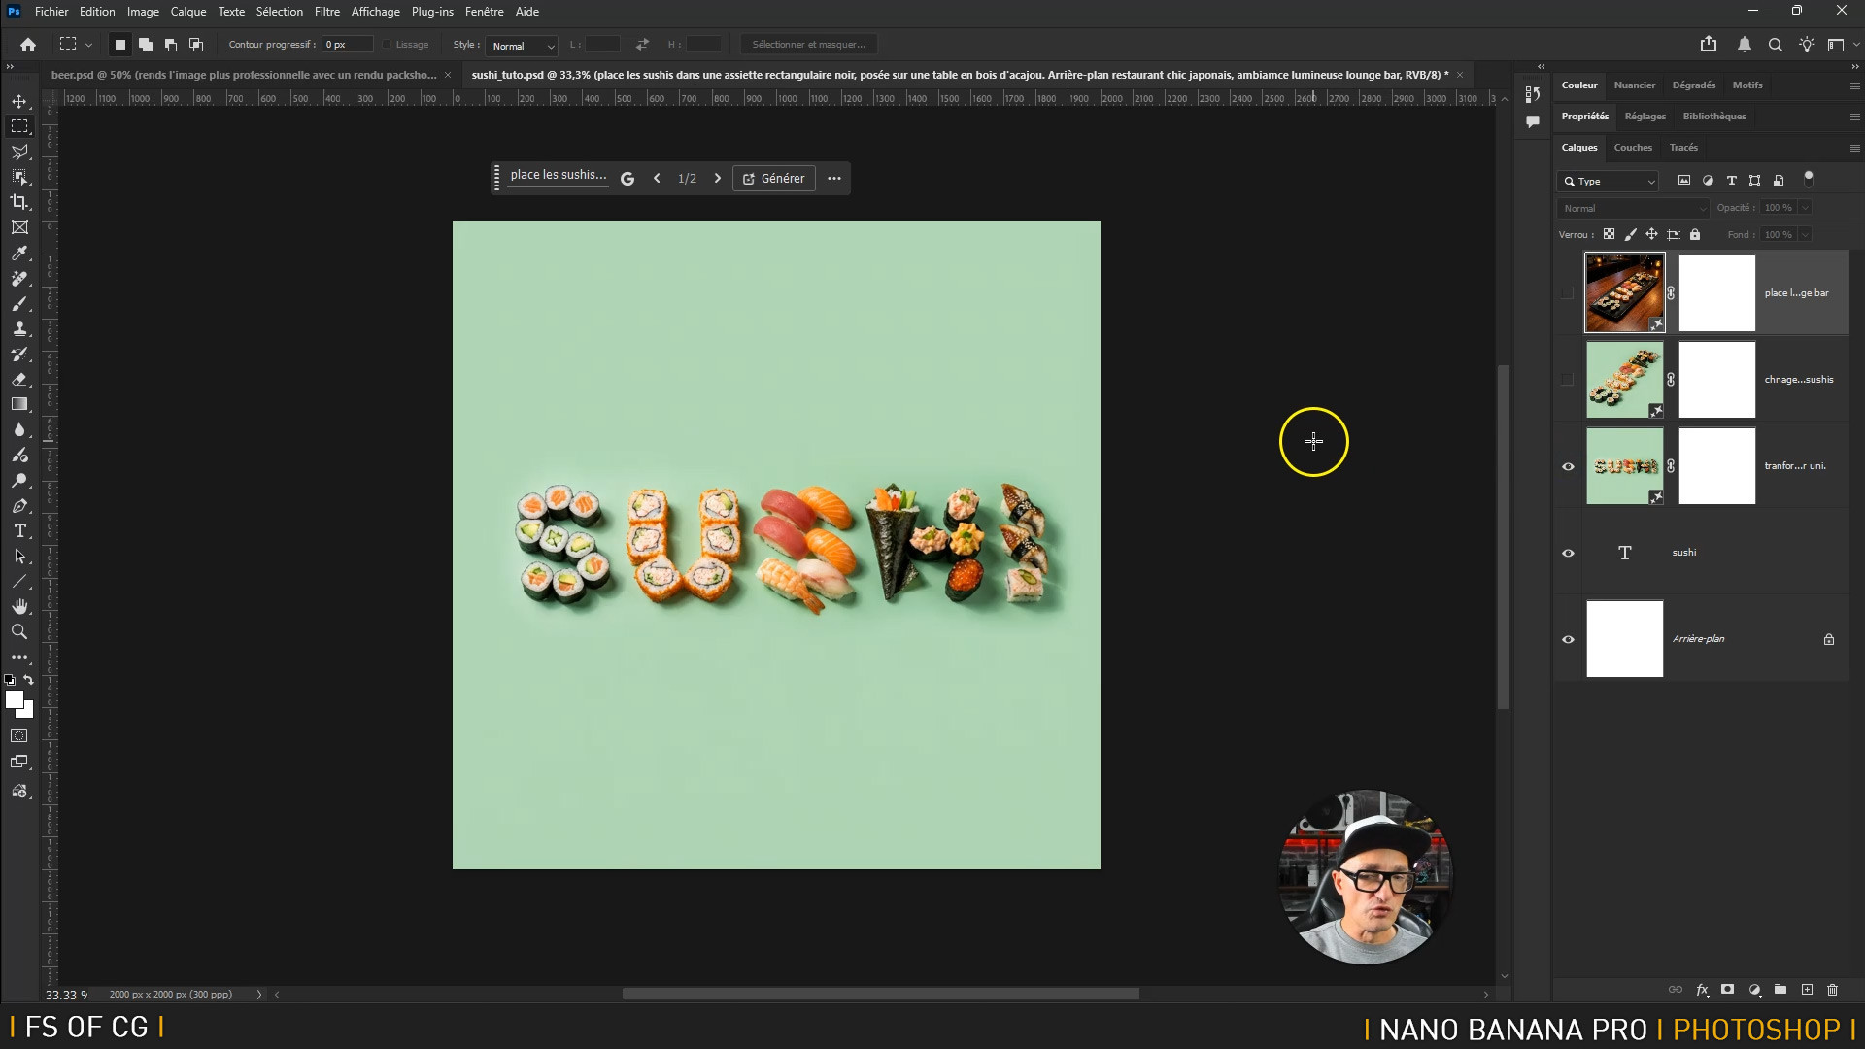Viewport: 1865px width, 1049px height.
Task: Select the Eyedropper tool
Action: click(19, 254)
